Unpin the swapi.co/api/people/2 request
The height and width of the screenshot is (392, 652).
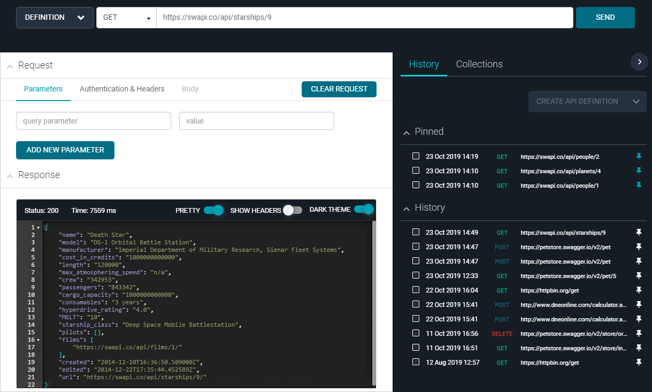click(x=639, y=156)
